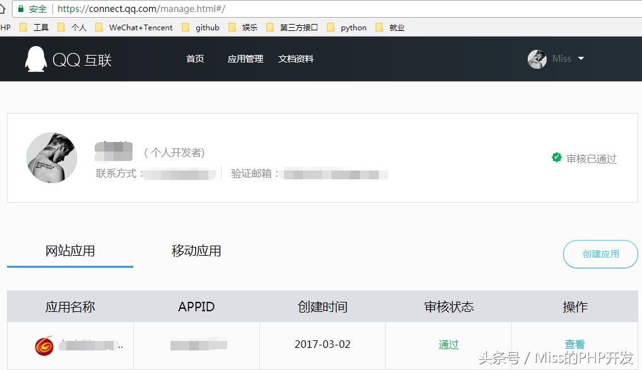Viewport: 642px width, 370px height.
Task: Click the 创建应用 button
Action: 599,254
